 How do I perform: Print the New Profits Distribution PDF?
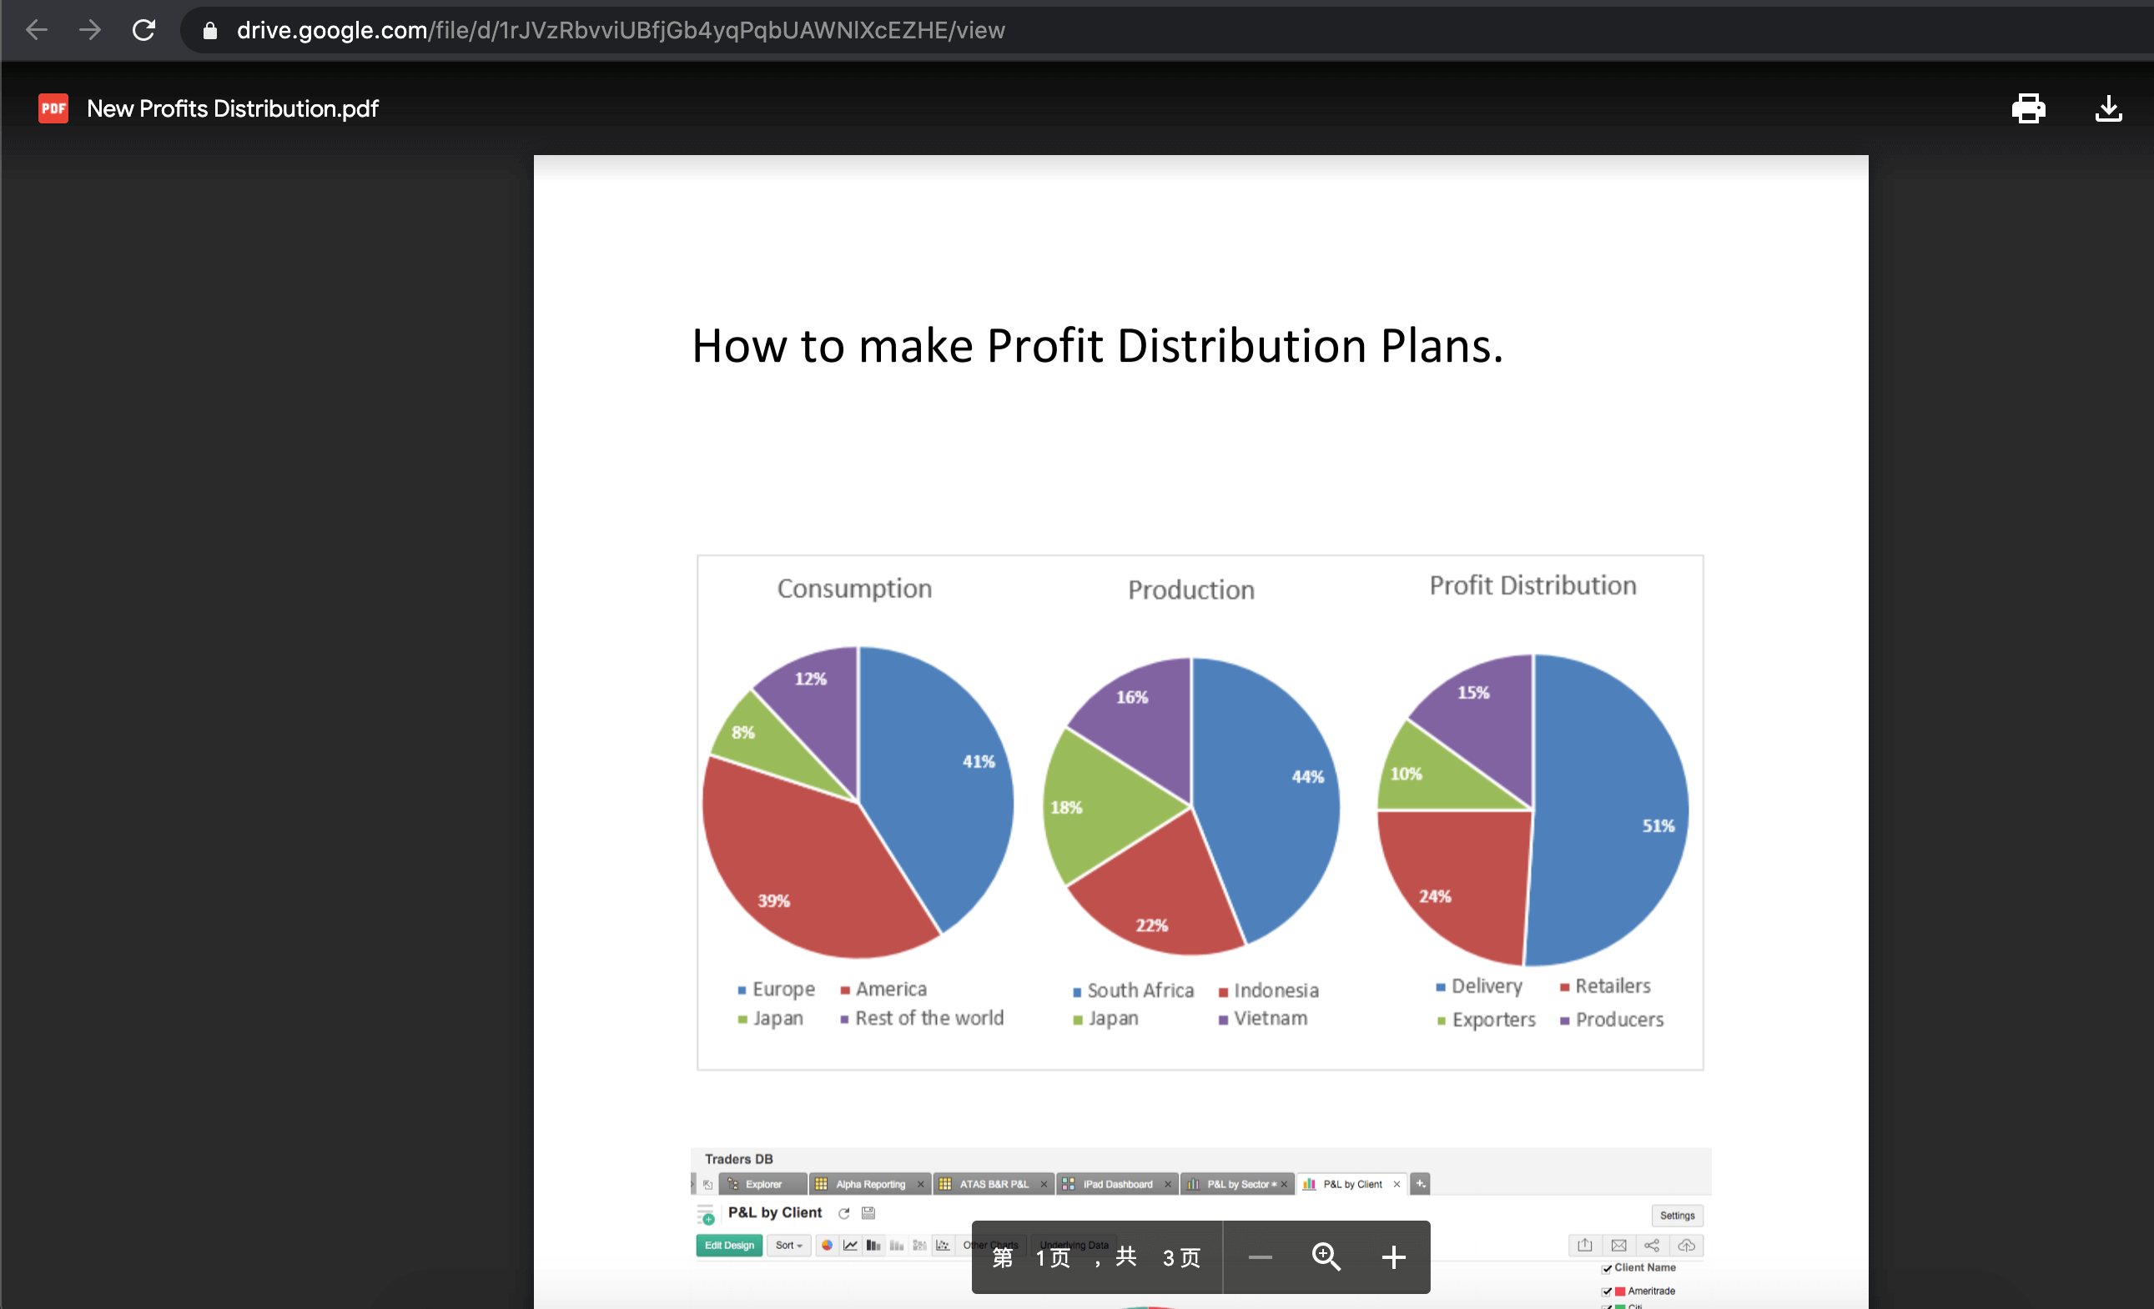2027,108
